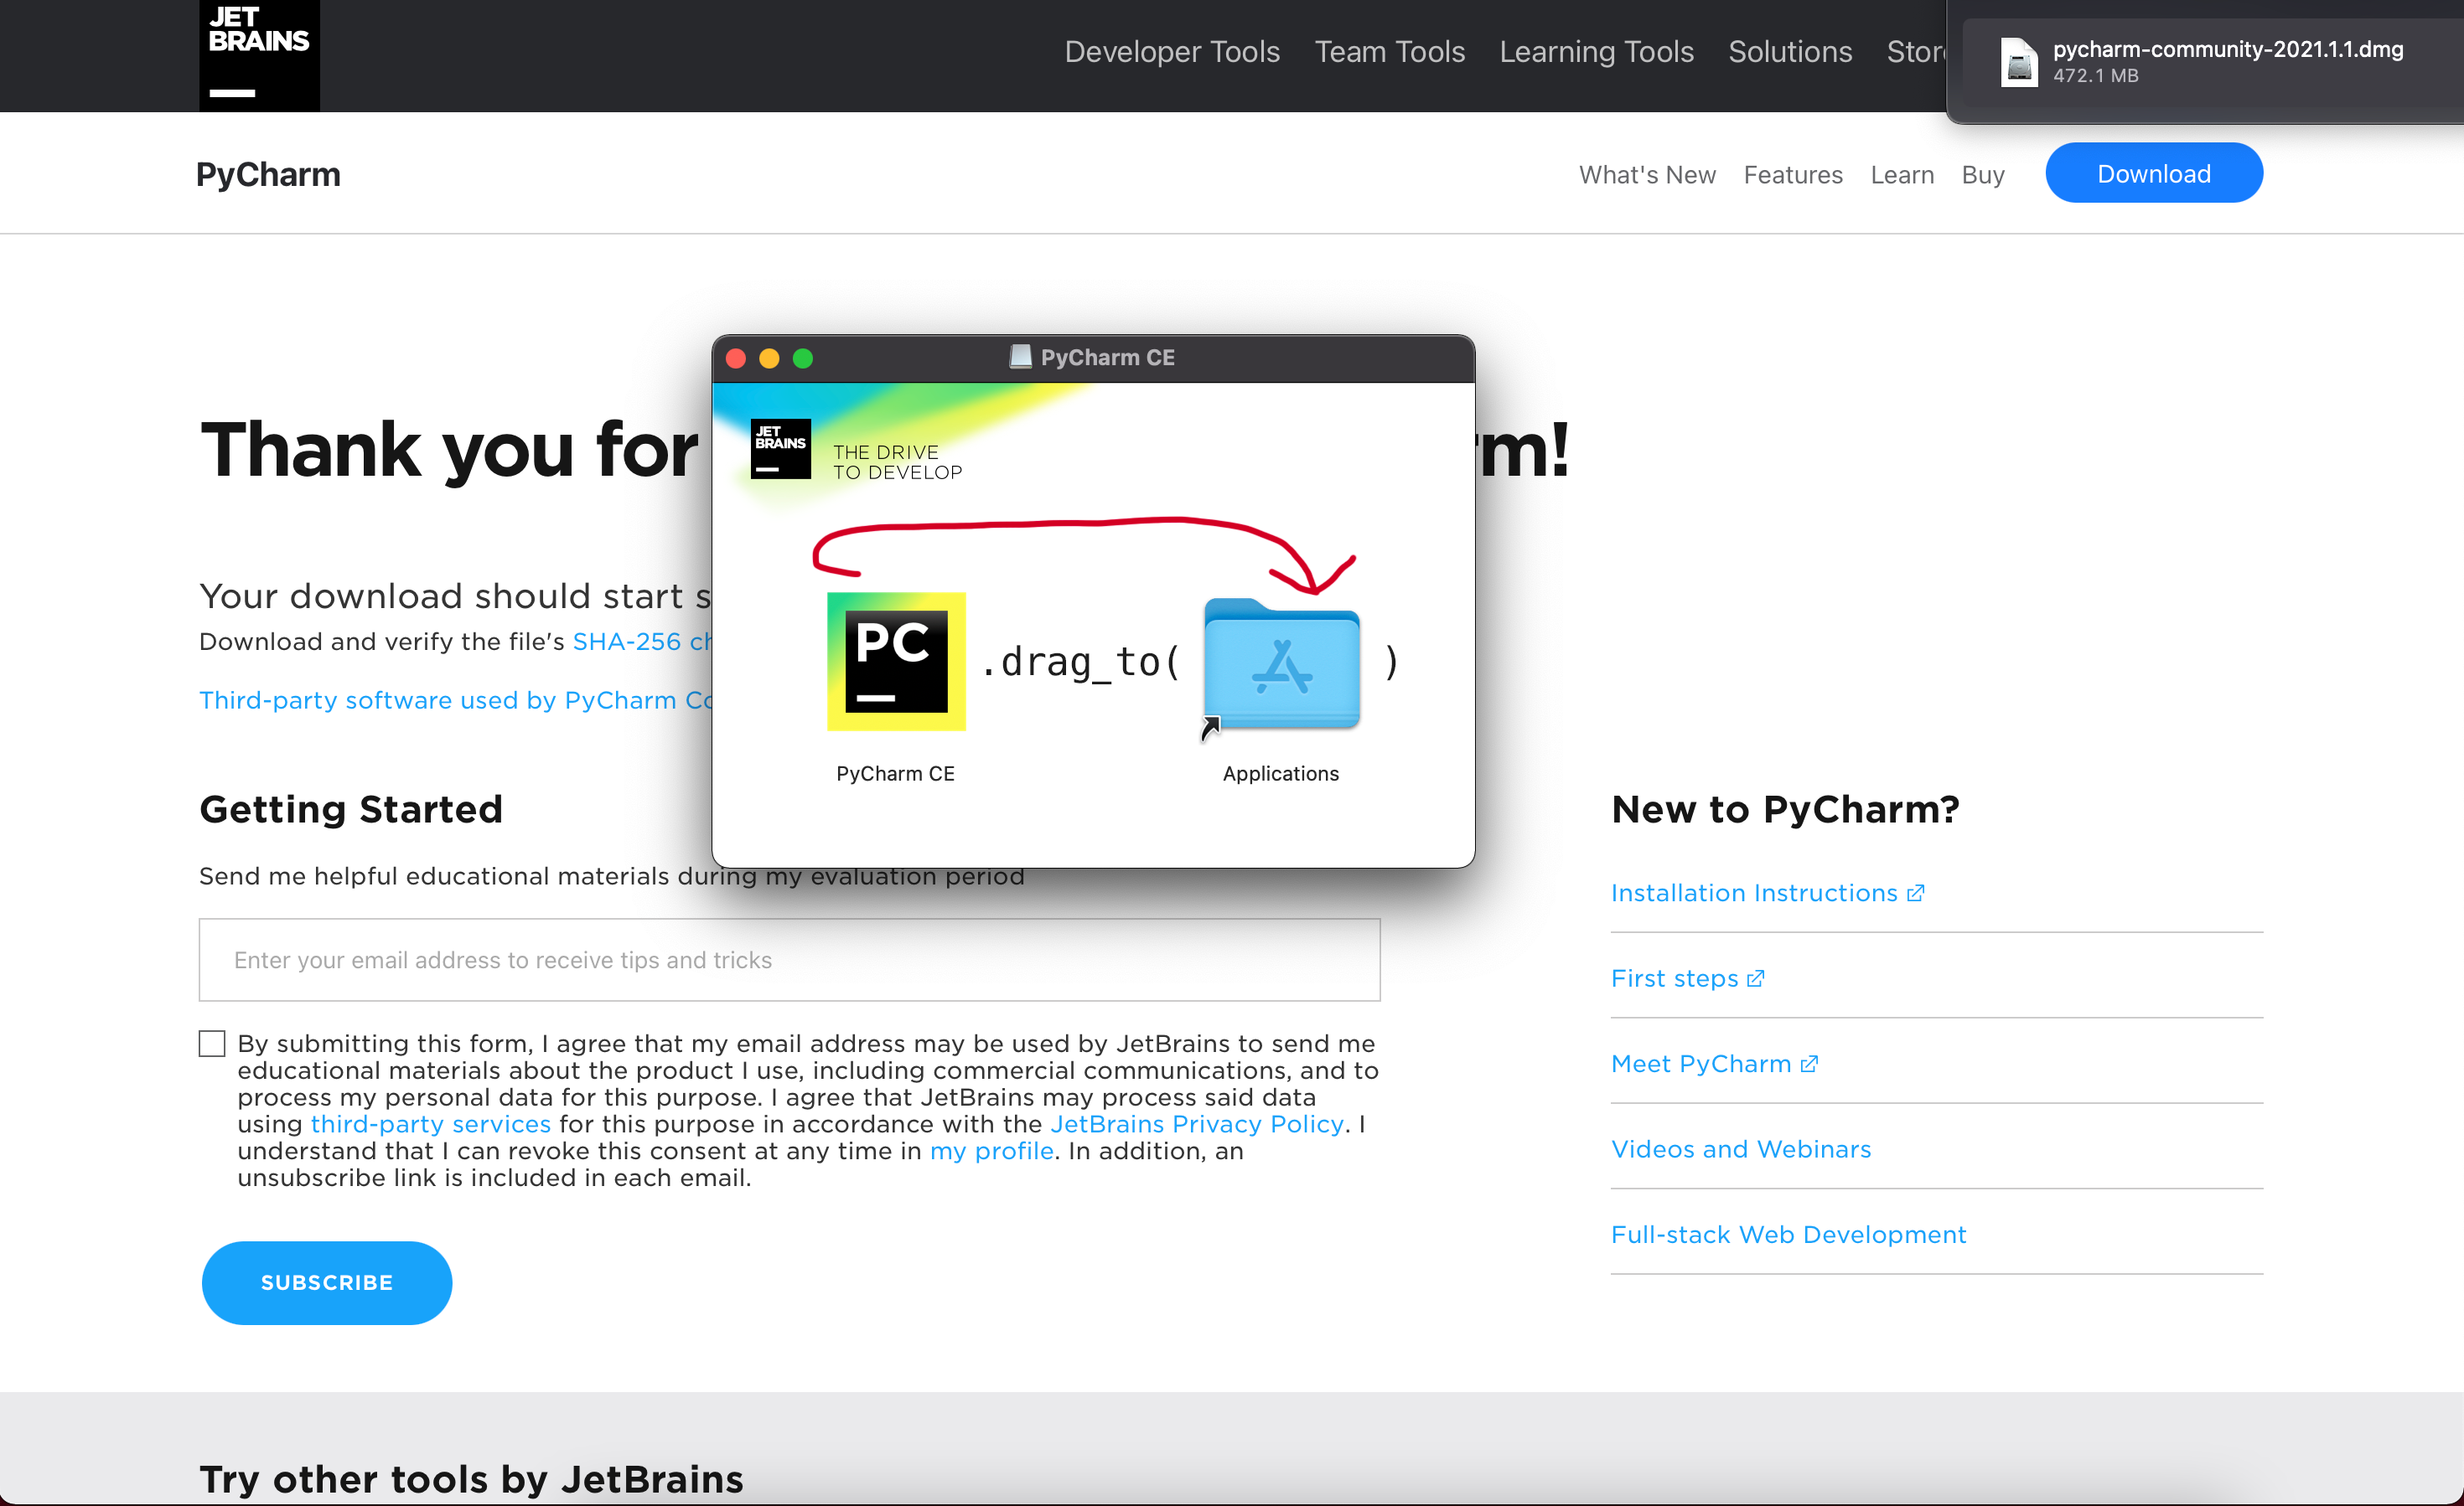Image resolution: width=2464 pixels, height=1506 pixels.
Task: Open Developer Tools menu
Action: click(x=1172, y=51)
